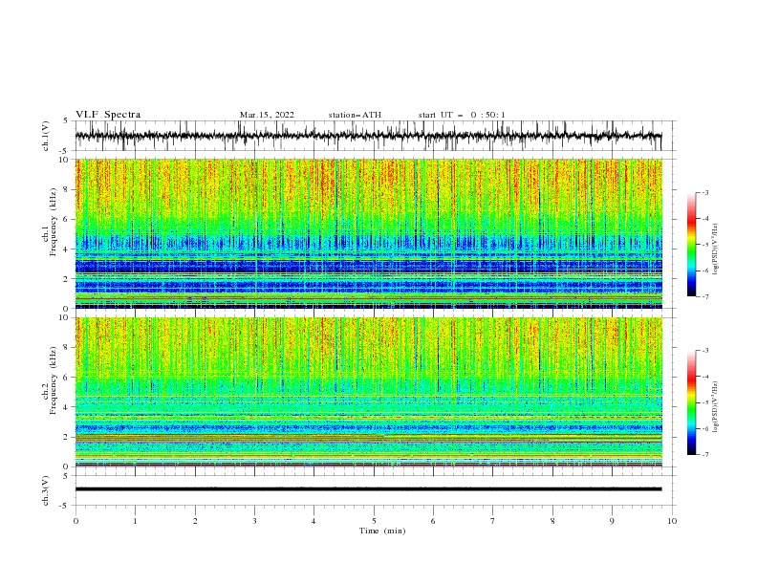Click the ch.1 spectrogram color bar

coord(691,244)
